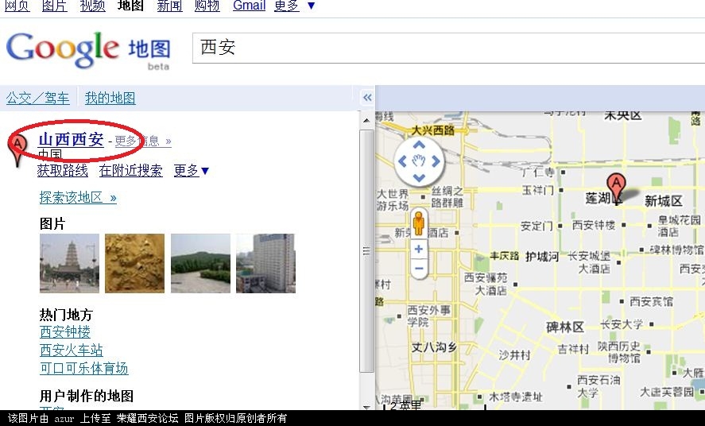Click 西安钟楼 label on the map
Screen dimensions: 705x426
point(594,225)
